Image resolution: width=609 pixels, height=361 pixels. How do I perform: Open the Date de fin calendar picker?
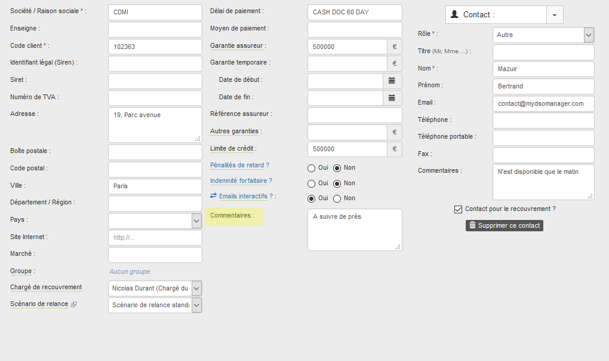pos(392,97)
